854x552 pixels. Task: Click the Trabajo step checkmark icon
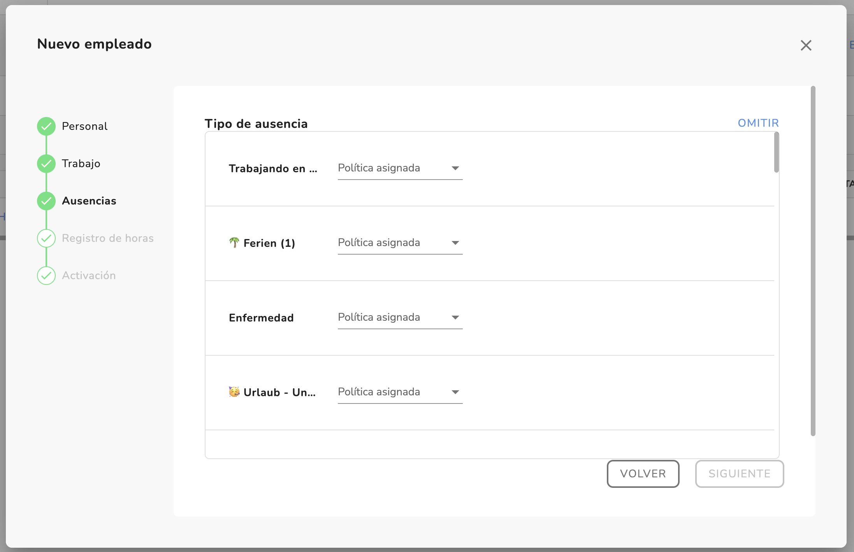pos(46,164)
